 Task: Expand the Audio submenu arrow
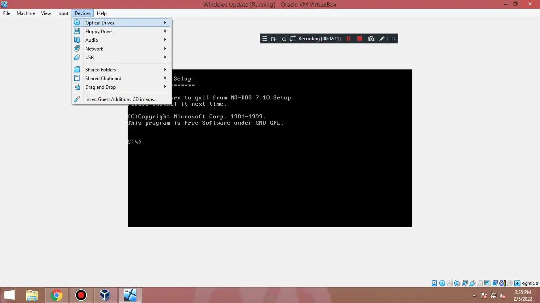tap(165, 40)
